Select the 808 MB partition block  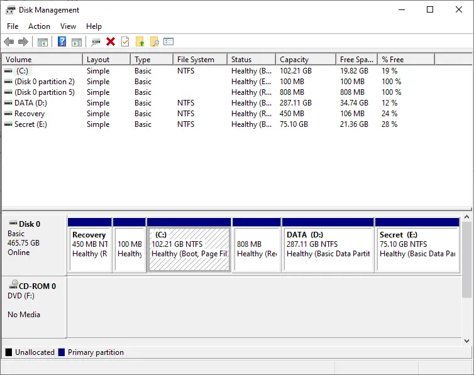(x=256, y=245)
